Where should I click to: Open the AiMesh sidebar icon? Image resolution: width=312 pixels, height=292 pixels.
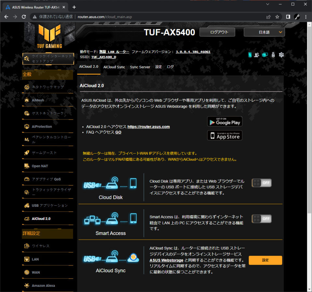(27, 100)
